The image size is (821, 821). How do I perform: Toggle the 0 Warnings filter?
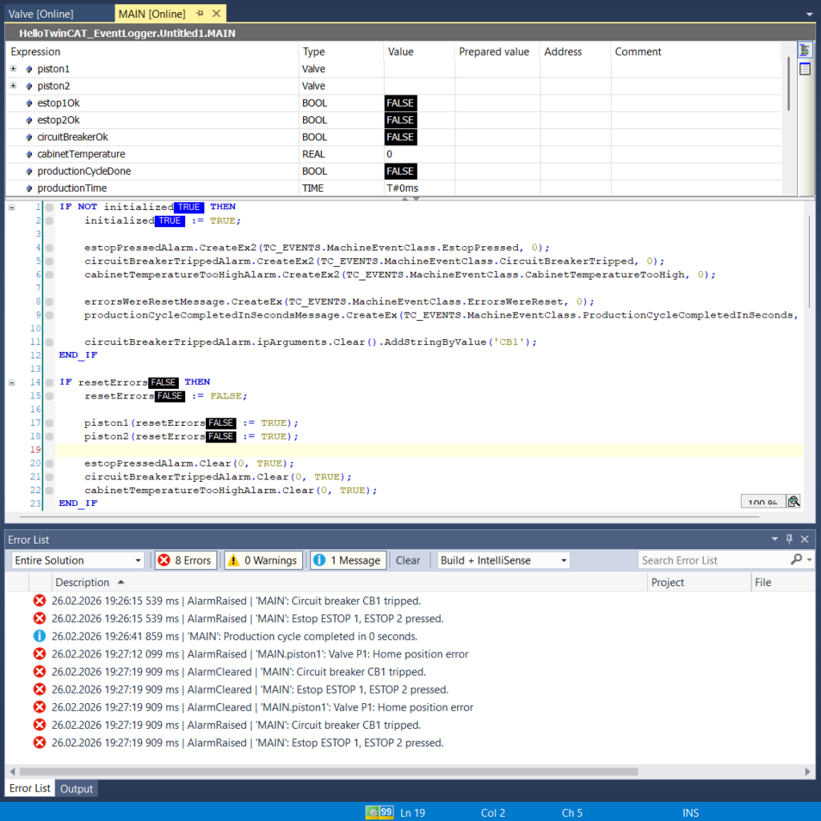[263, 560]
